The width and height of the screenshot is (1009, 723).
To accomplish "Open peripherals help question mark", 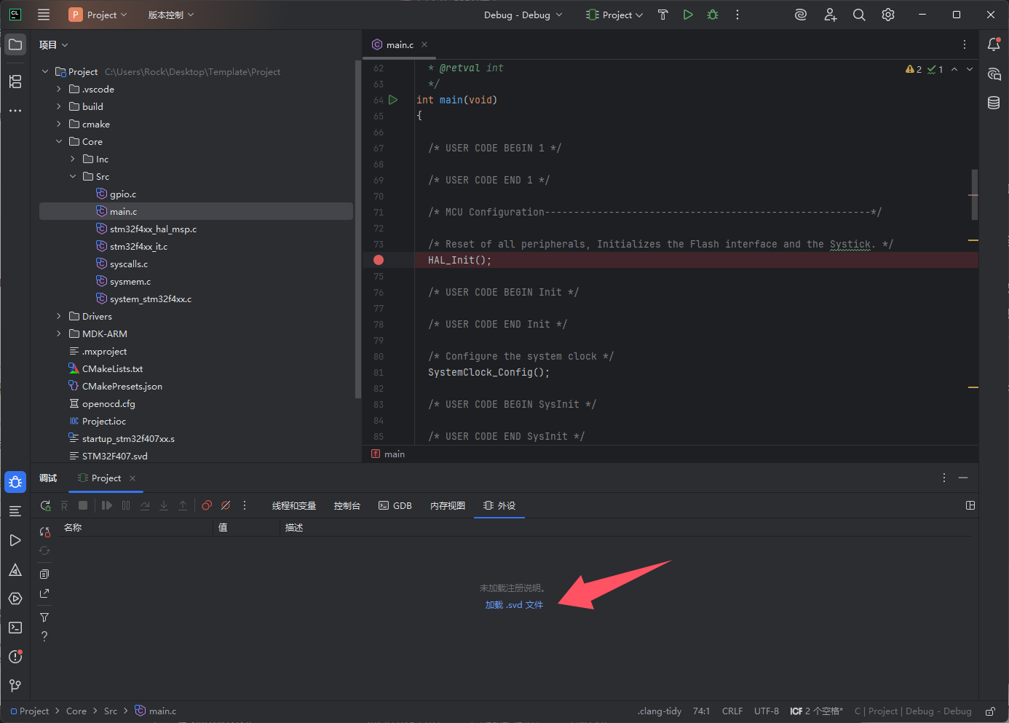I will [44, 636].
